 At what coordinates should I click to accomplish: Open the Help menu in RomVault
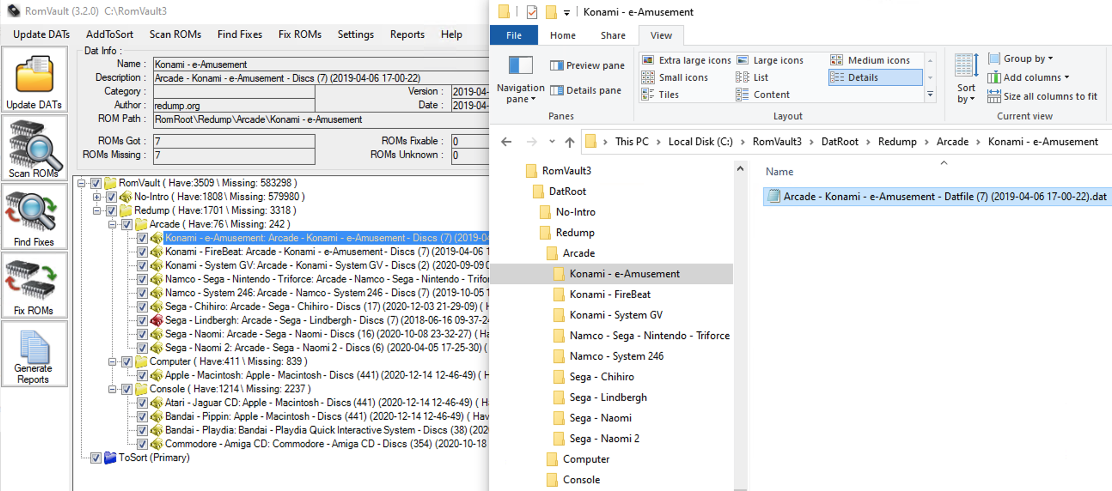[452, 34]
